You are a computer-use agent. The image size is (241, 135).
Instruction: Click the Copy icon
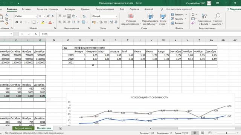[x=7, y=19]
